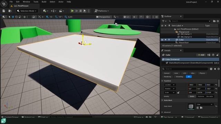The width and height of the screenshot is (221, 124).
Task: Toggle visibility of Cube row
Action: (162, 40)
